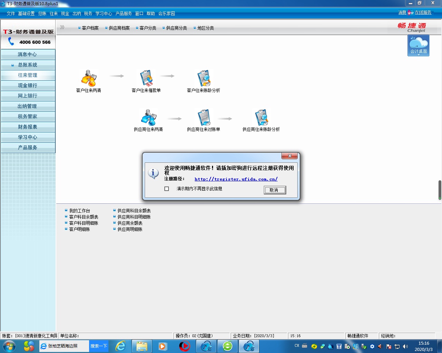
Task: Open 供应商余额表 report
Action: pos(130,223)
